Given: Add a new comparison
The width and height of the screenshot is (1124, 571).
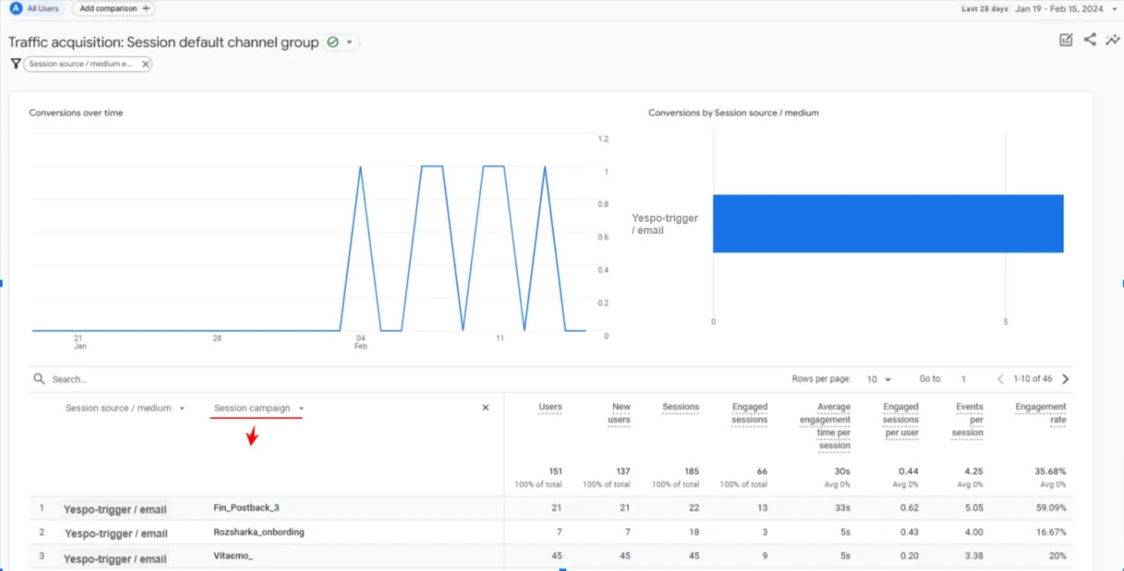Looking at the screenshot, I should 113,8.
